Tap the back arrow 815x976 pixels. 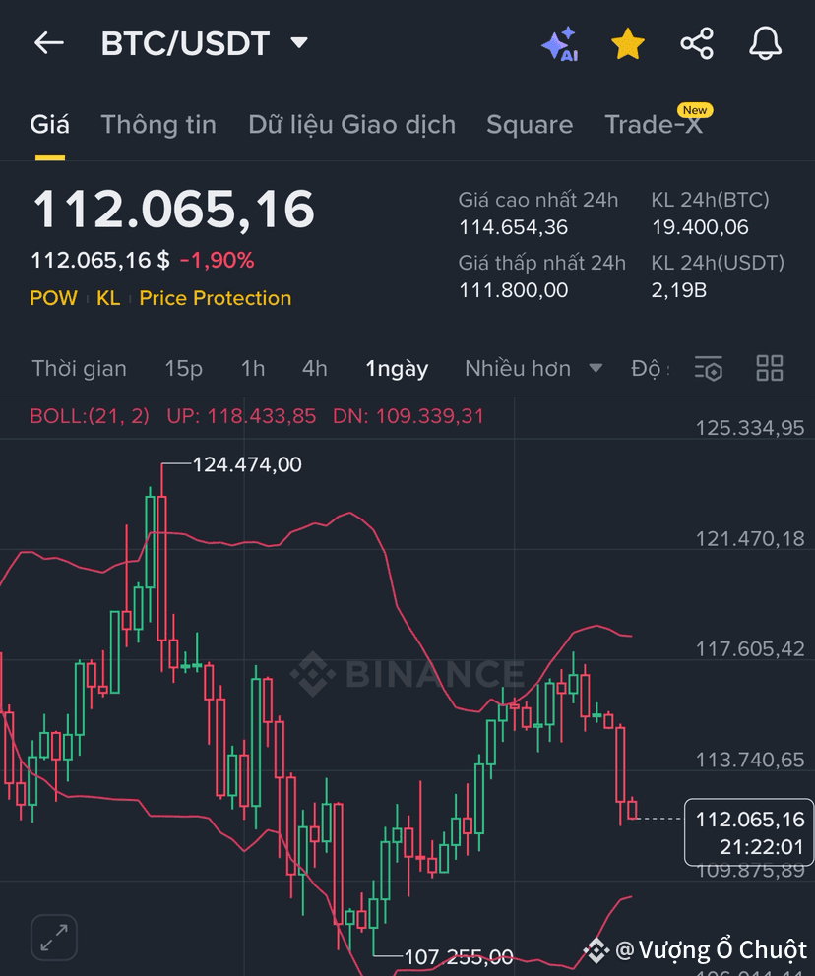(48, 43)
